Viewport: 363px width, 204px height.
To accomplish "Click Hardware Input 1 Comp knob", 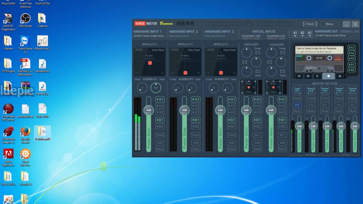I will pos(142,88).
